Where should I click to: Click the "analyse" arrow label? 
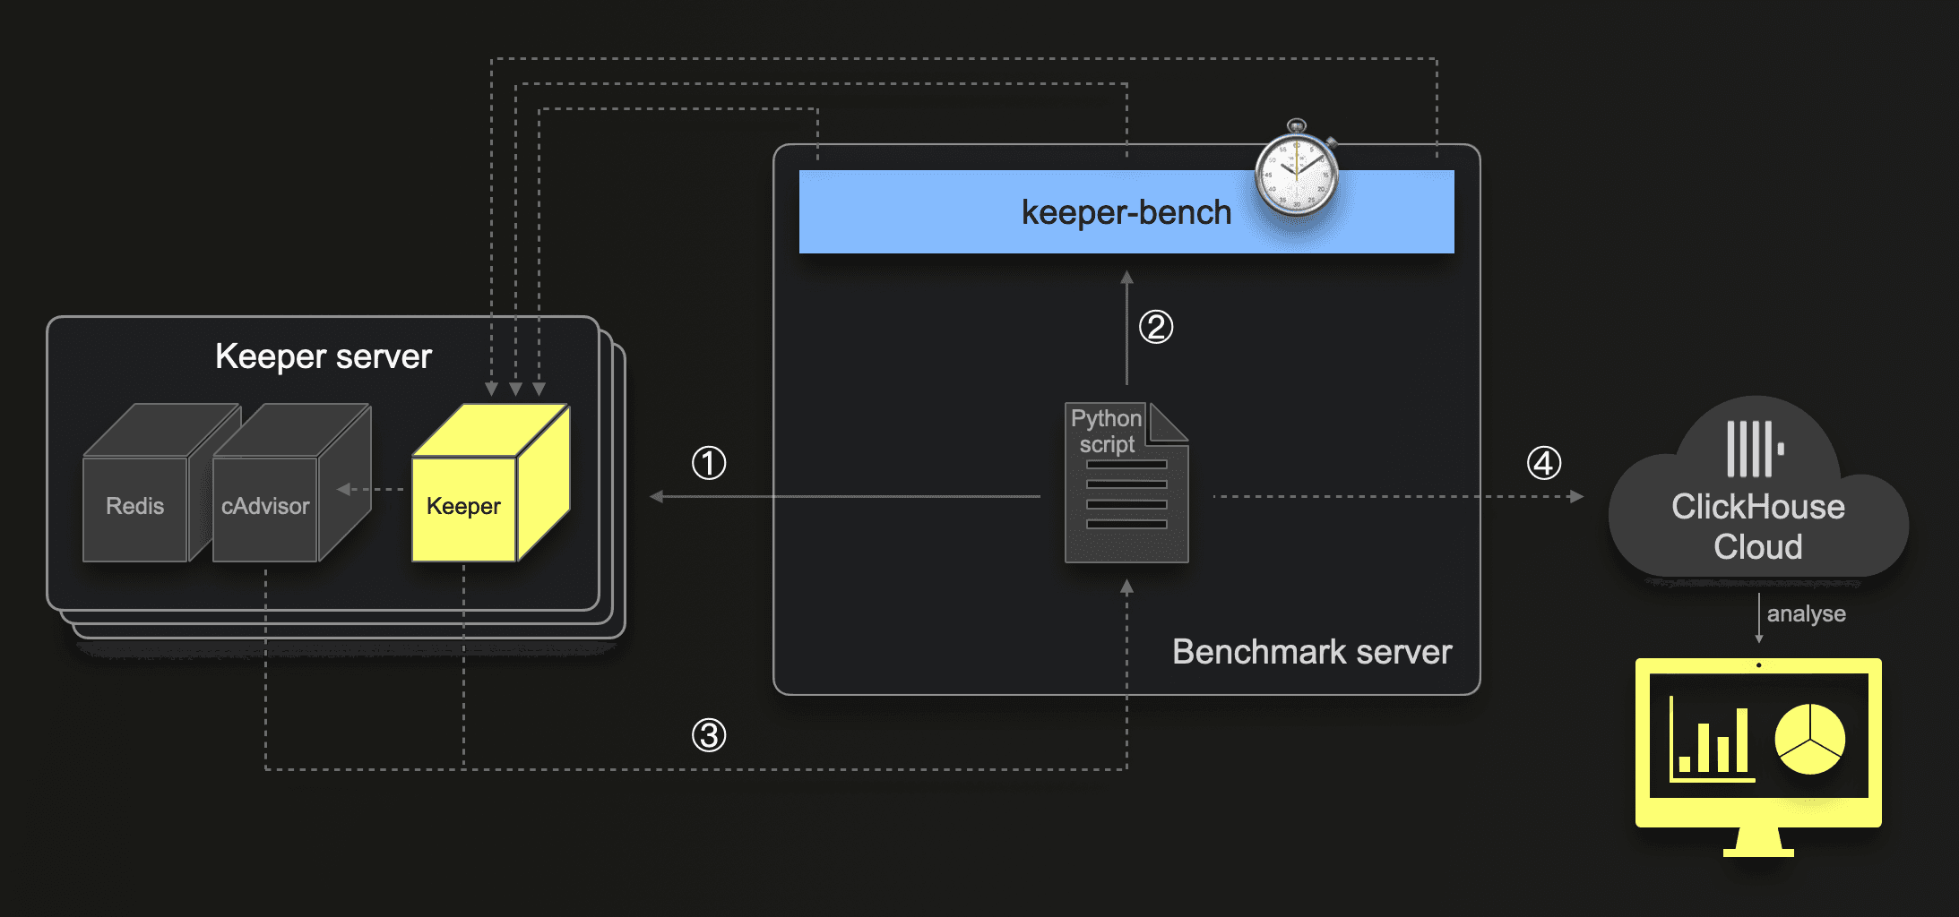(1806, 614)
